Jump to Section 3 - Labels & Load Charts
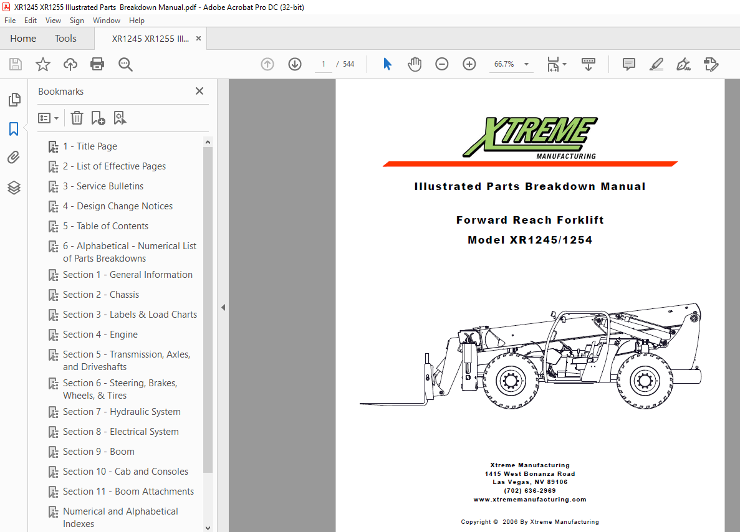Viewport: 740px width, 532px height. pos(130,314)
